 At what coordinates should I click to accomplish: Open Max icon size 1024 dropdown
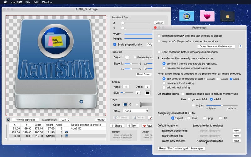tap(64, 120)
